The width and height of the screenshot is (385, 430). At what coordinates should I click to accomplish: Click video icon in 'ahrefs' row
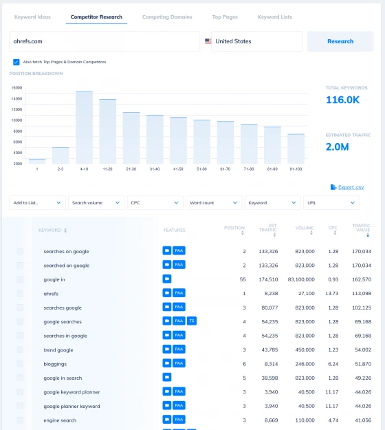166,293
